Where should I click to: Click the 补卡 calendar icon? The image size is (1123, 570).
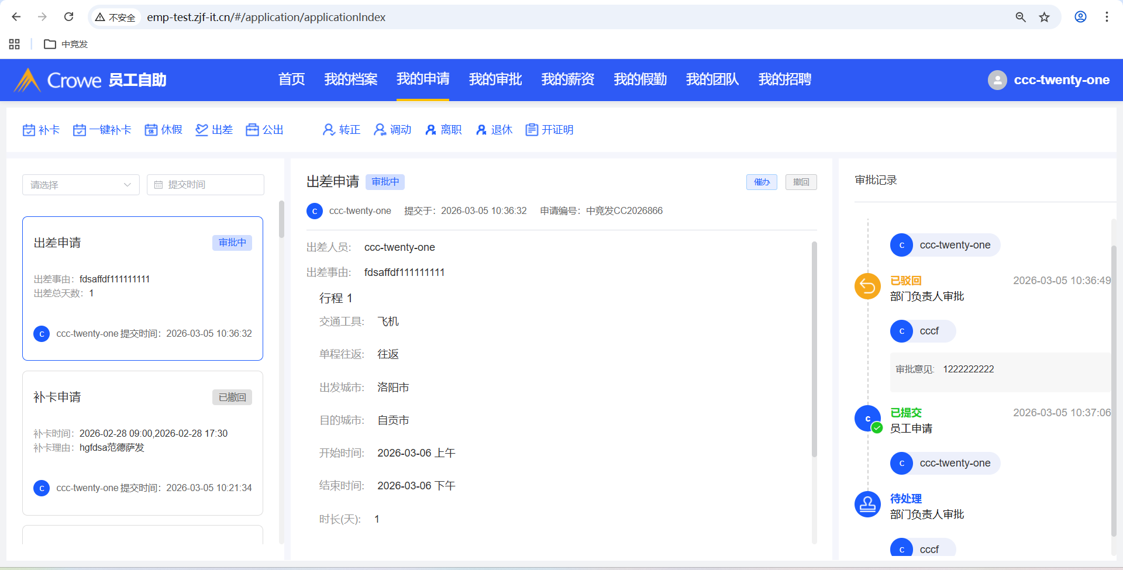pos(29,130)
